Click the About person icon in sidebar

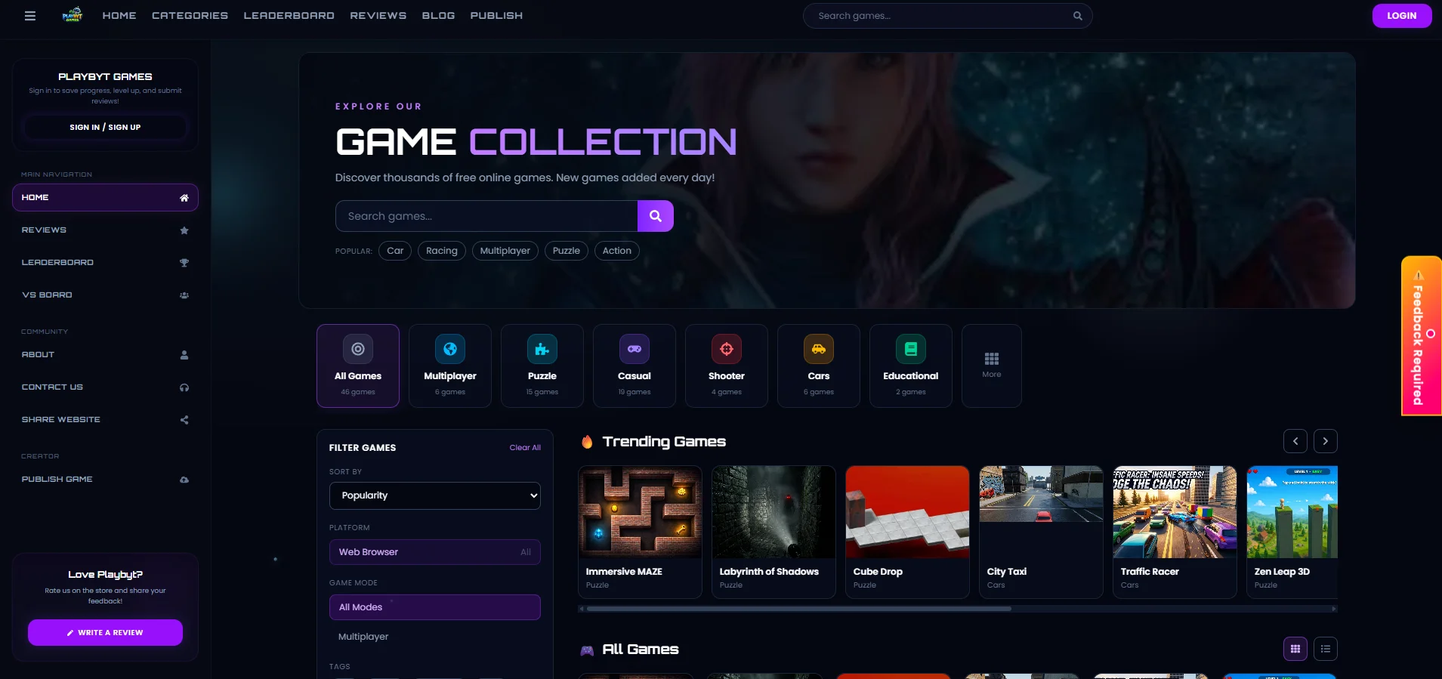[184, 355]
